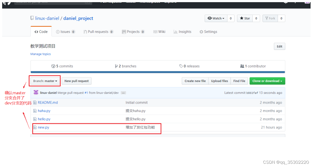Open the linux-daniel owner link
Screen dimensions: 313x167
(47, 18)
